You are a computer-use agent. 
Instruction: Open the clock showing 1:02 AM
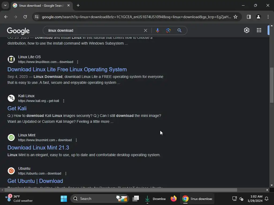click(255, 199)
